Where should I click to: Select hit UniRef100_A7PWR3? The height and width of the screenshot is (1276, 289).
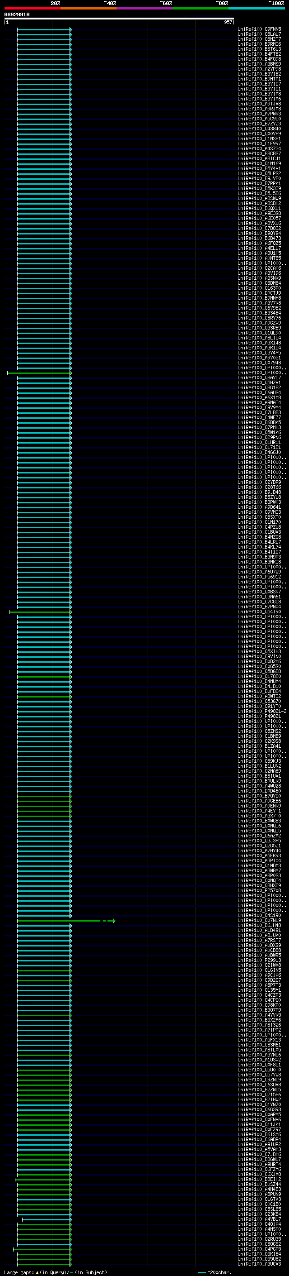[x=259, y=114]
